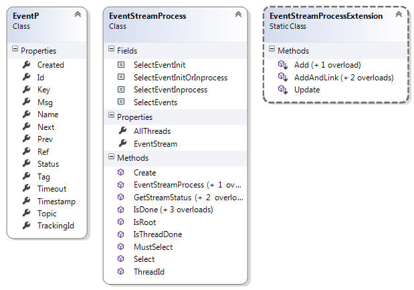414x290 pixels.
Task: Collapse the Methods section of EventStreamProcessExtension
Action: pyautogui.click(x=272, y=49)
